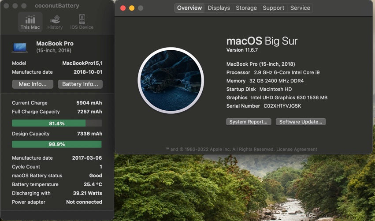Click the Processor 2.9 GHz 6-Core line
The height and width of the screenshot is (221, 375).
pos(273,72)
